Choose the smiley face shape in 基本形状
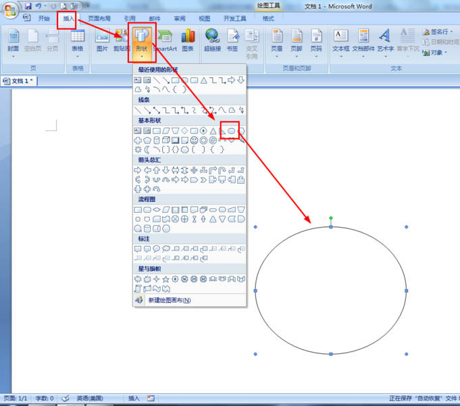Viewport: 460px width, 406px height. click(x=194, y=141)
